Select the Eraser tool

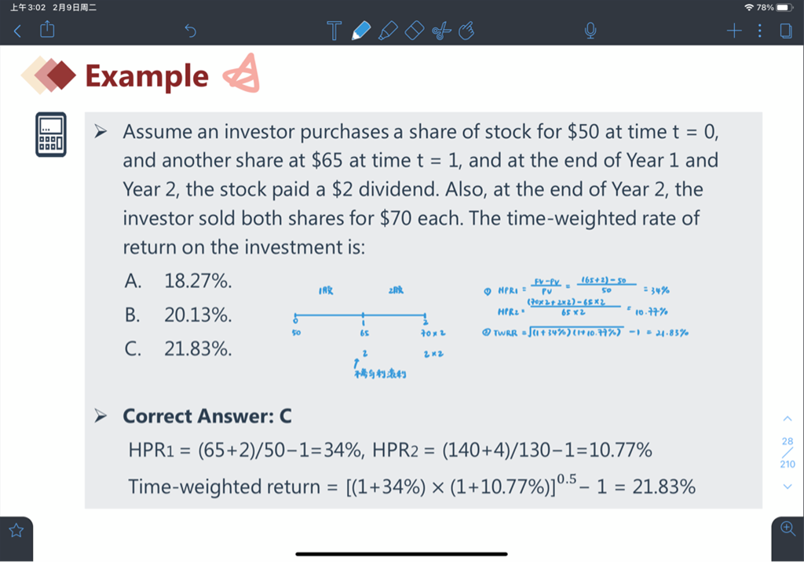pyautogui.click(x=415, y=31)
